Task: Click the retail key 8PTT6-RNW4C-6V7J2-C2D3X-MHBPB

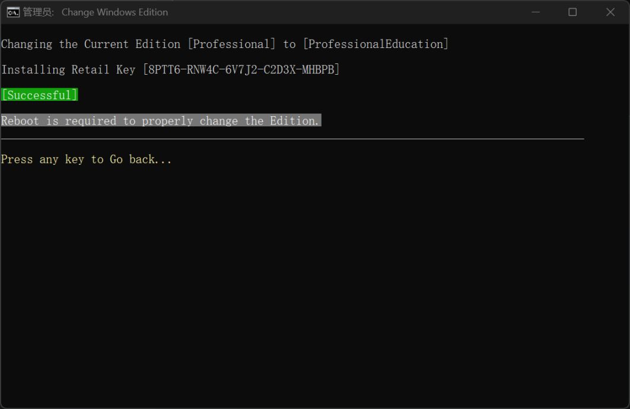Action: 241,70
